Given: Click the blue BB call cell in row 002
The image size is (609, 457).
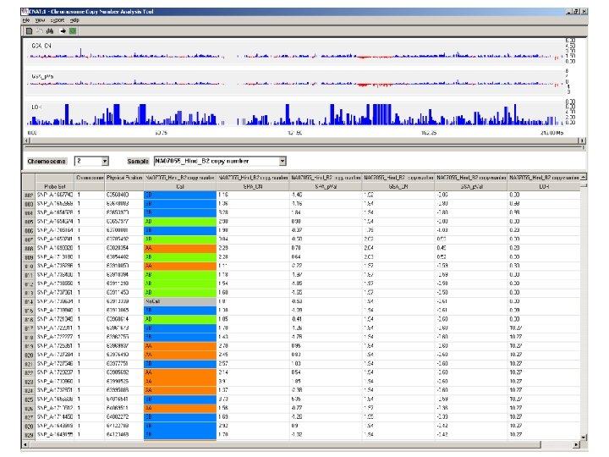Looking at the screenshot, I should click(180, 195).
